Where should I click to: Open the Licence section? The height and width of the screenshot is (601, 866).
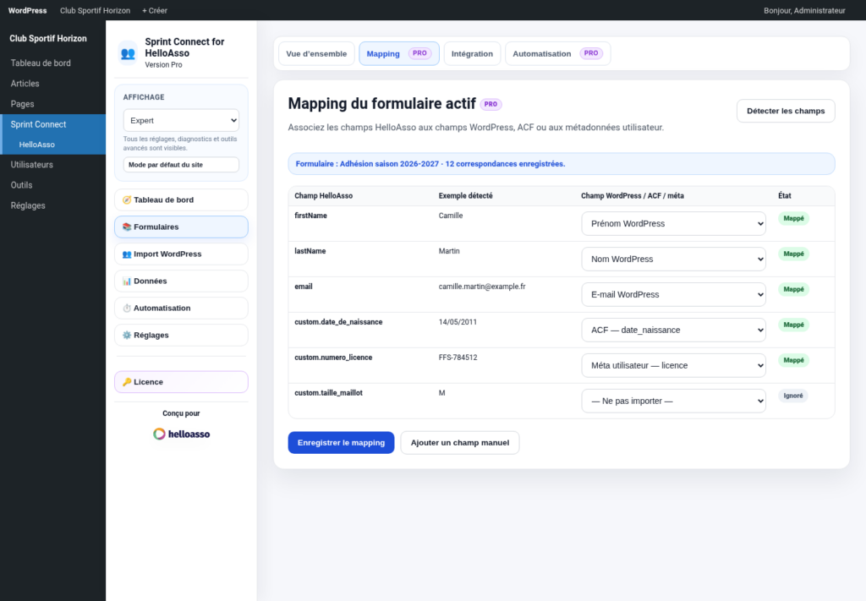tap(181, 382)
